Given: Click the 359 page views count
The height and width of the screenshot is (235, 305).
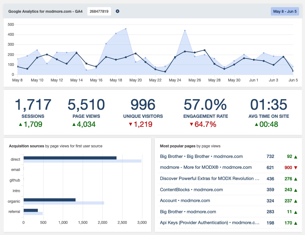Looking at the screenshot, I should (x=270, y=190).
